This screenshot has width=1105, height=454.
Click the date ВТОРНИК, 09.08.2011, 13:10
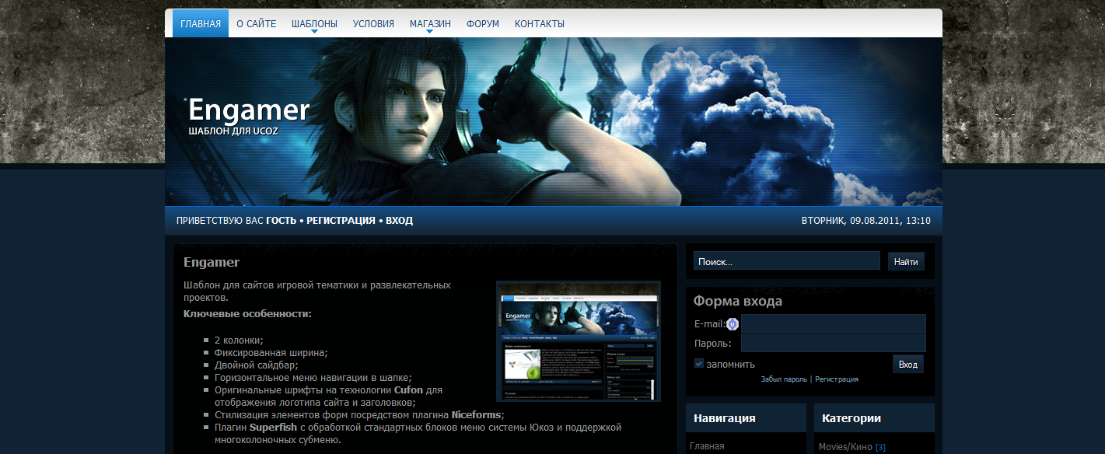[865, 221]
